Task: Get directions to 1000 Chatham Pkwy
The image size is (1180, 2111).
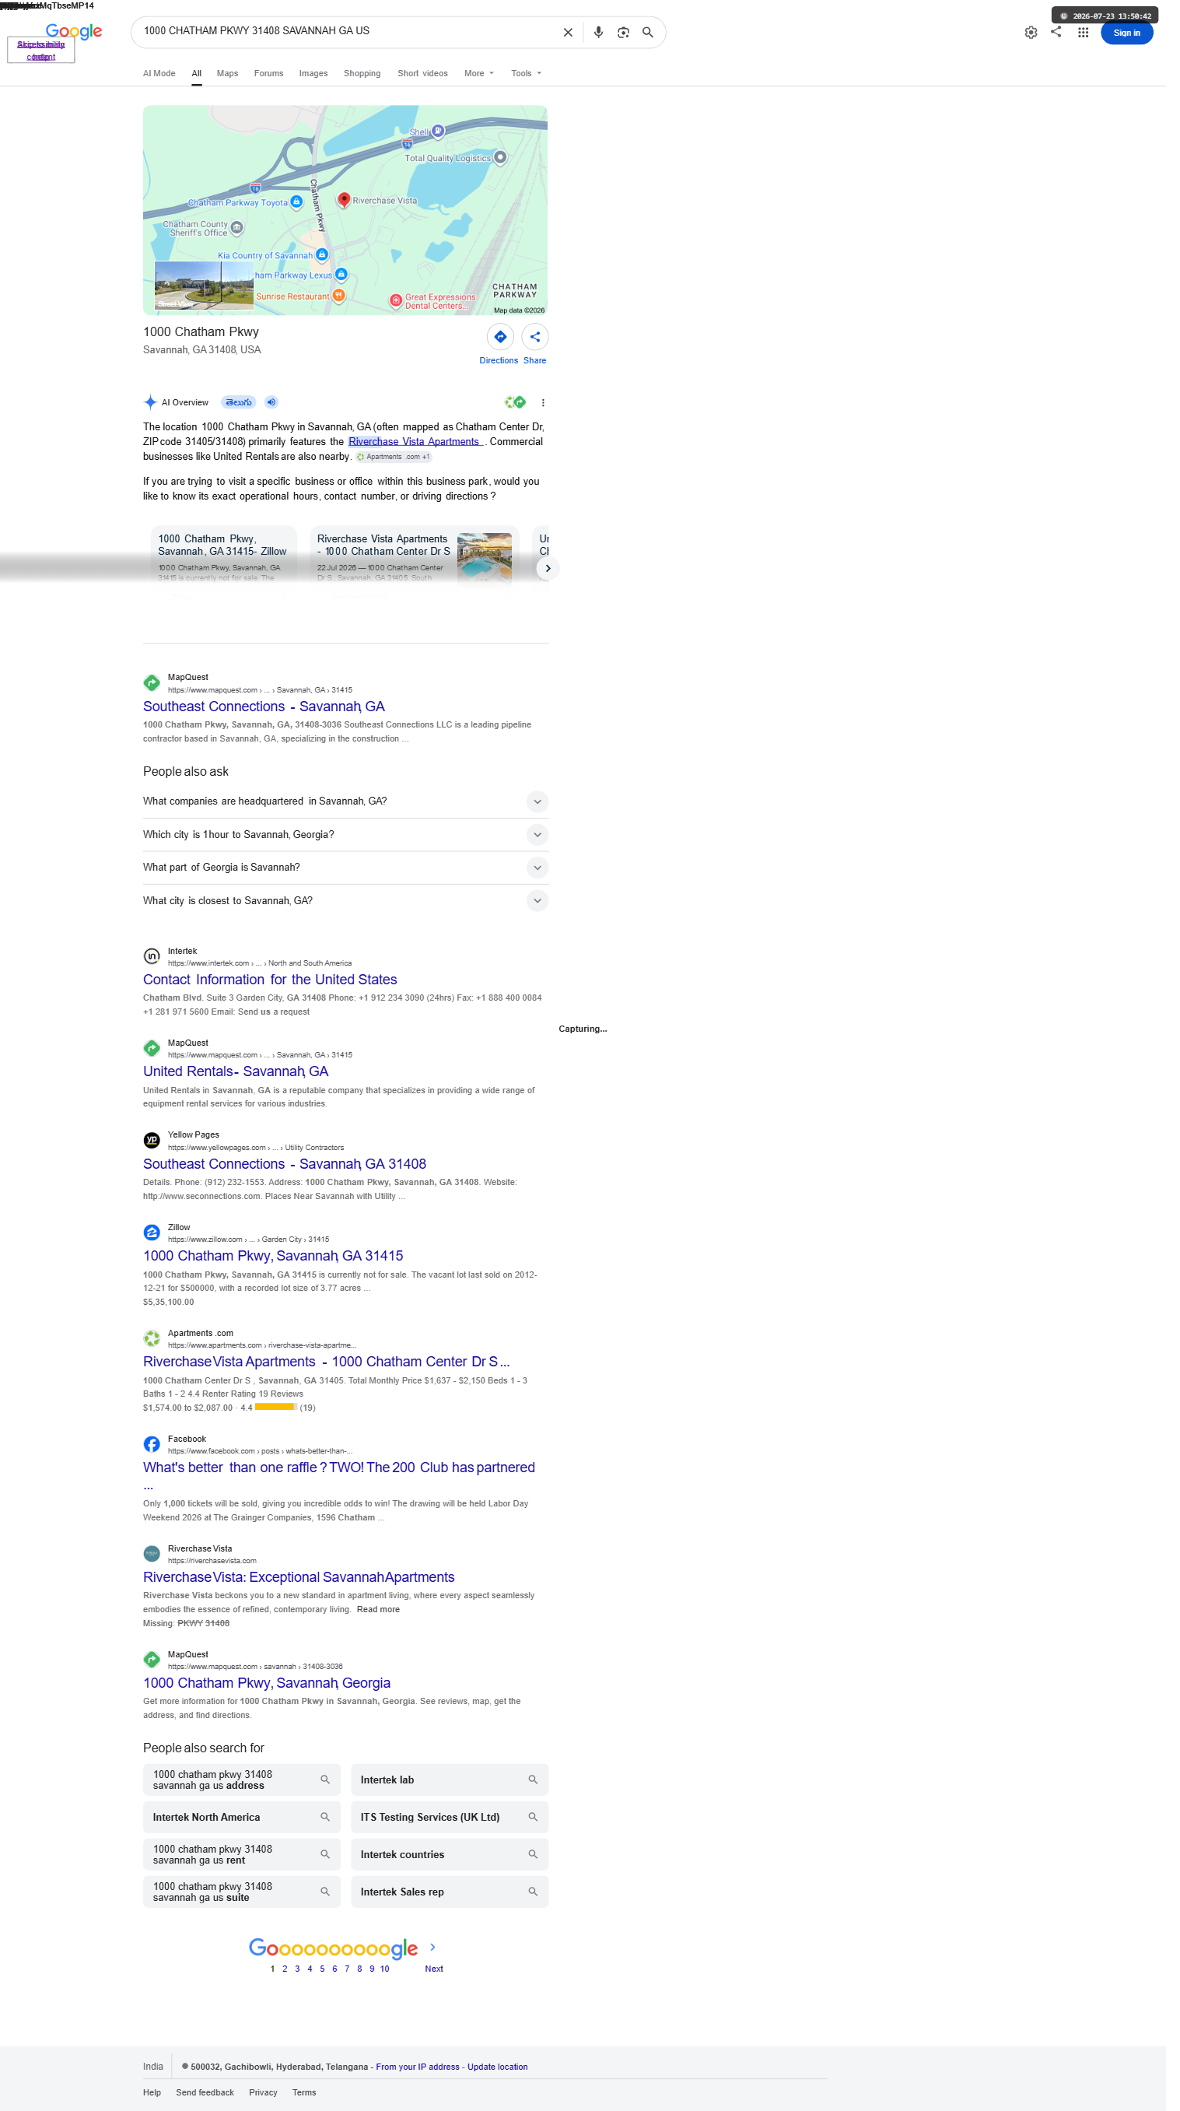Action: [x=500, y=337]
